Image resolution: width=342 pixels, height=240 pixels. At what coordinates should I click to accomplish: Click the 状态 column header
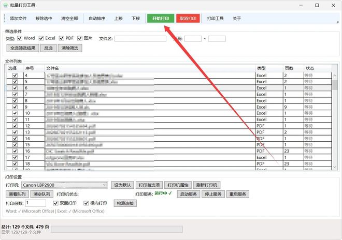[x=318, y=68]
